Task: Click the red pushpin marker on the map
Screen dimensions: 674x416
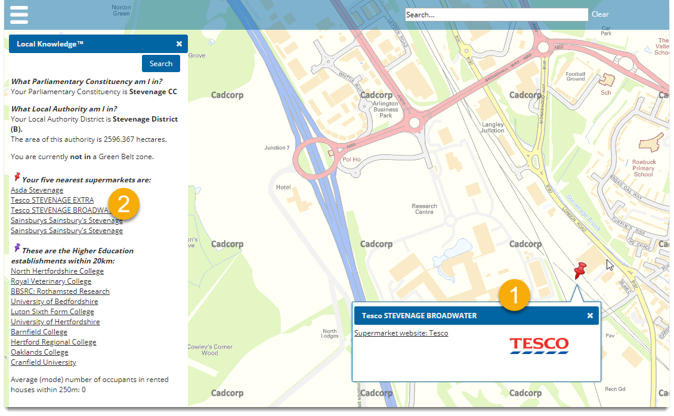Action: coord(579,271)
